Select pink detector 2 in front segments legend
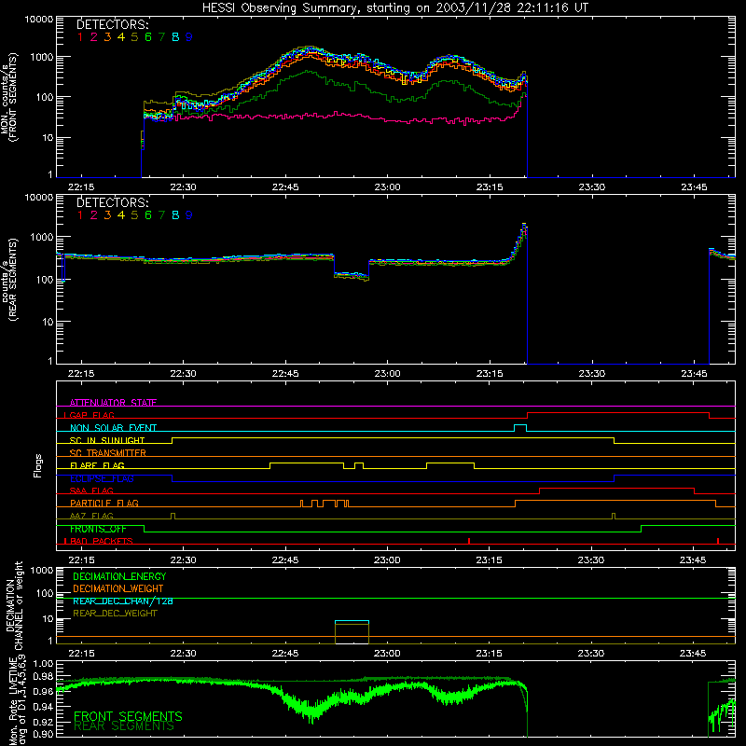Viewport: 746px width, 746px height. click(94, 37)
